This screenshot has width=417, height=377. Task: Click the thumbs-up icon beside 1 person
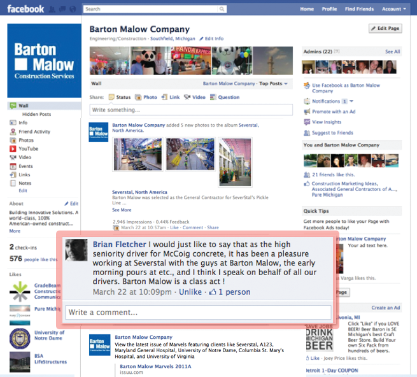[213, 292]
